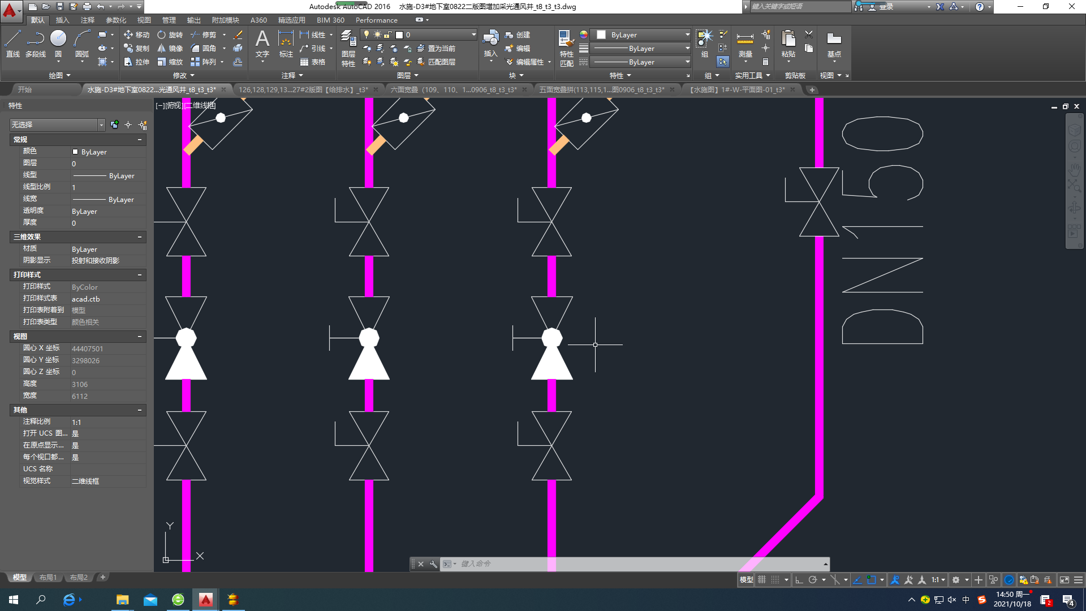1086x611 pixels.
Task: Click the 组 (Group) tool
Action: [704, 44]
